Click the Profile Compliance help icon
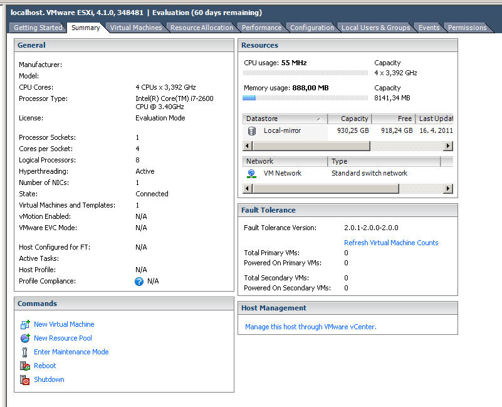This screenshot has height=407, width=502. (139, 281)
